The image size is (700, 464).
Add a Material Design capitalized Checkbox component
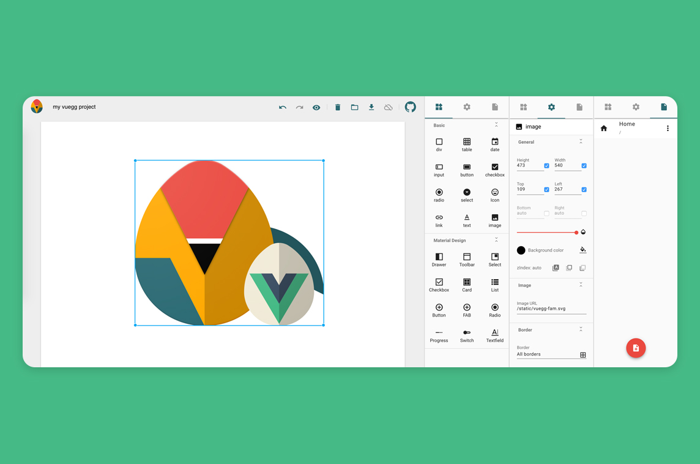[439, 285]
